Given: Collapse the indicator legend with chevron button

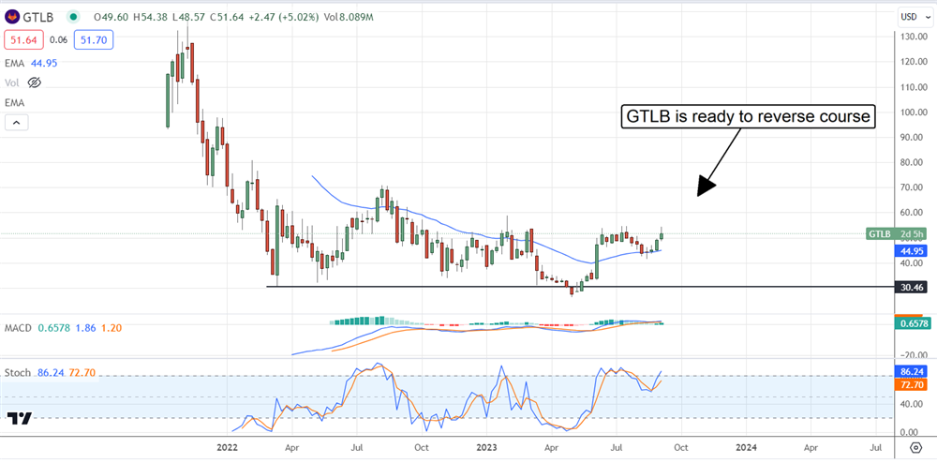Looking at the screenshot, I should point(16,123).
